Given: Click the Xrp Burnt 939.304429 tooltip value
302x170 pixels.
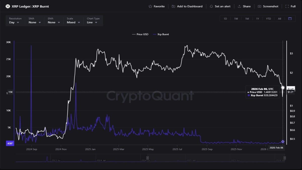Looking at the screenshot, I should tap(271, 95).
